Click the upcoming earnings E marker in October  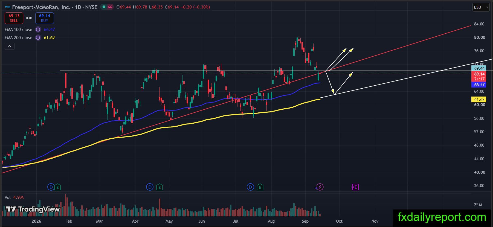355,187
